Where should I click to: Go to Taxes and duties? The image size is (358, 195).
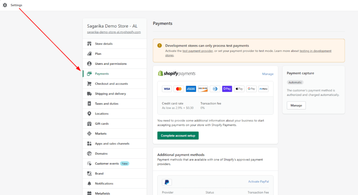coord(115,104)
